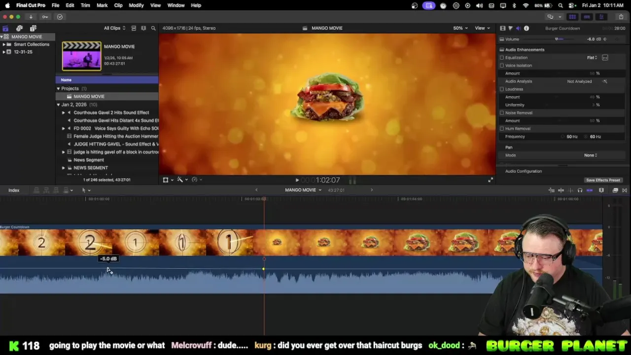Open the audio inspector speaker icon
Image resolution: width=631 pixels, height=355 pixels.
pos(518,28)
